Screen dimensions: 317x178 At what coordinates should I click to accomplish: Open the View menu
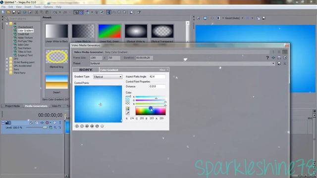pos(19,7)
